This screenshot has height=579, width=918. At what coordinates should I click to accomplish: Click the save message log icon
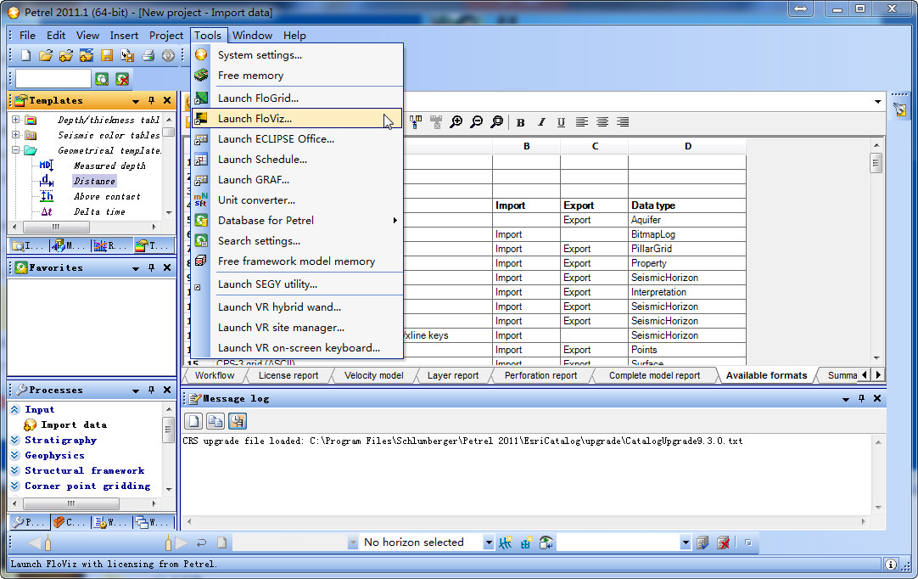click(x=237, y=421)
